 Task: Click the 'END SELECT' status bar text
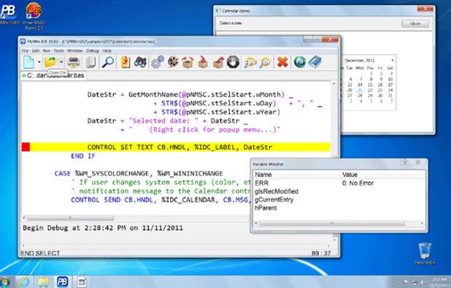click(x=40, y=253)
